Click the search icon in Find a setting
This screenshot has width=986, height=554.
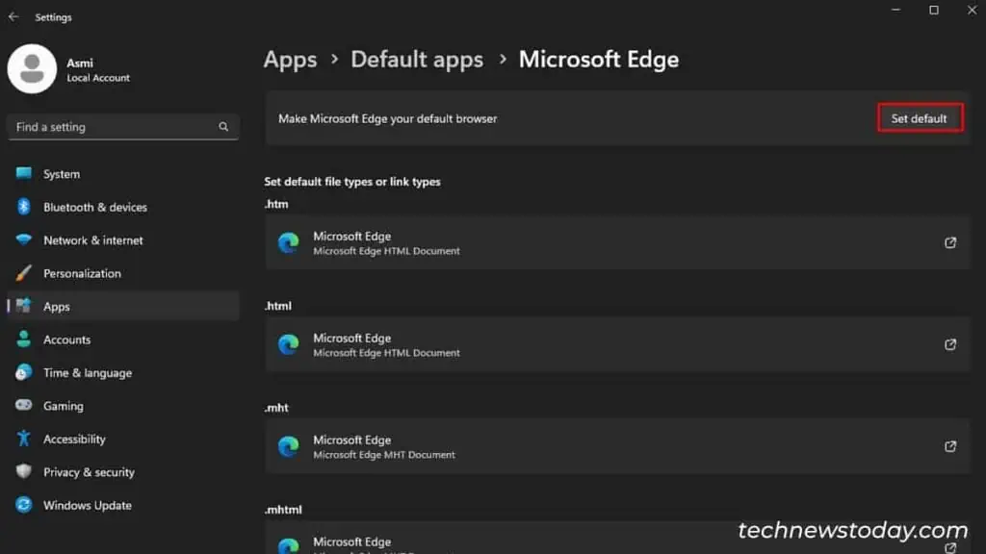(222, 126)
